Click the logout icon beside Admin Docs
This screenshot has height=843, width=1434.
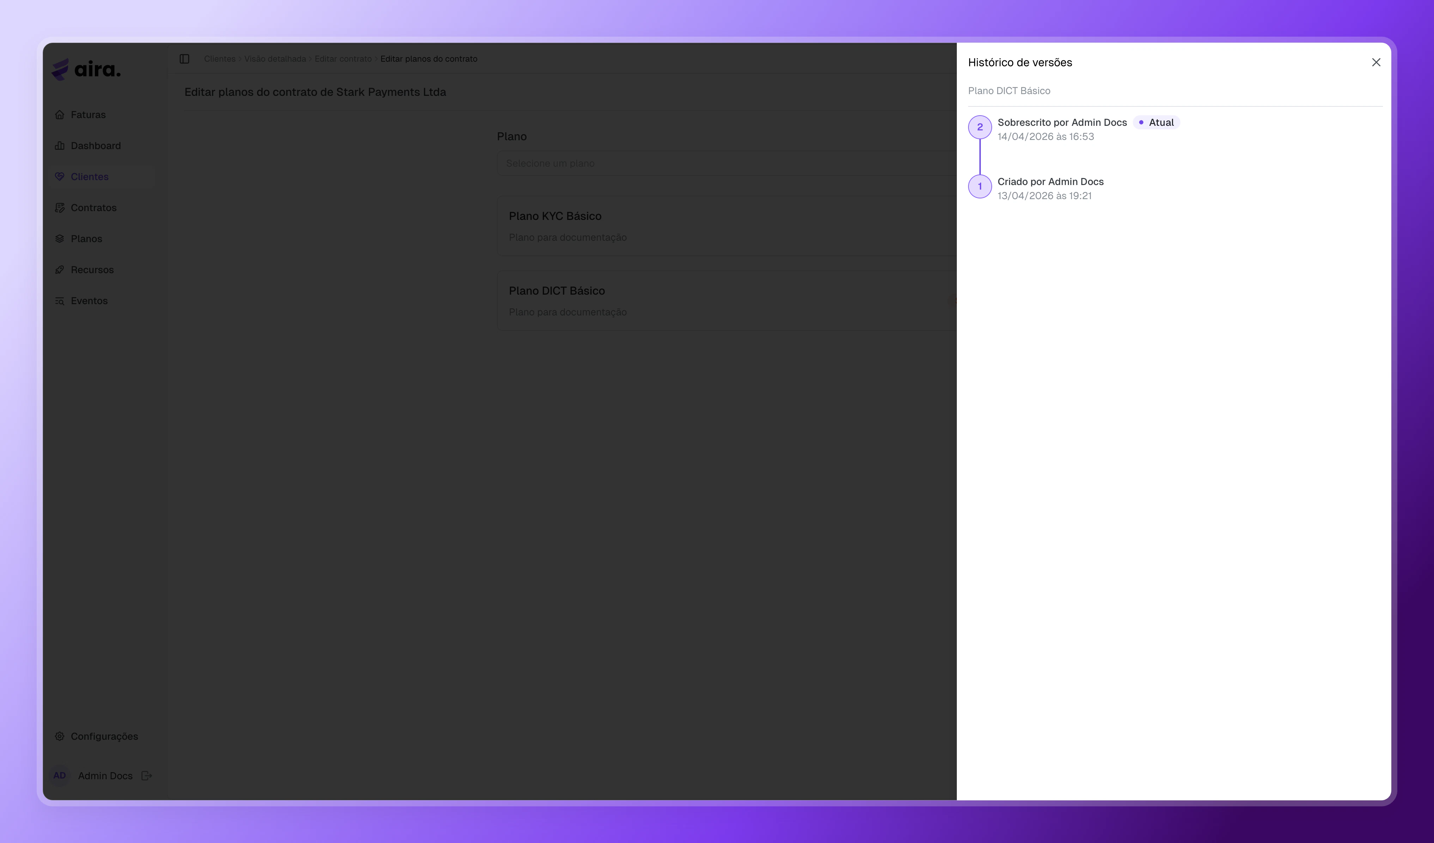coord(146,776)
